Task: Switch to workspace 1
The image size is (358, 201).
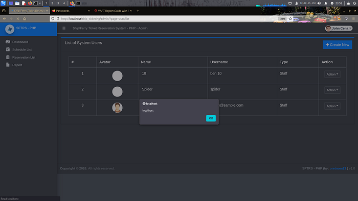Action: point(46,3)
